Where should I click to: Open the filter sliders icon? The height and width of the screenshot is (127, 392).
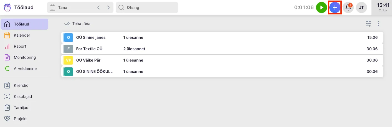[368, 24]
